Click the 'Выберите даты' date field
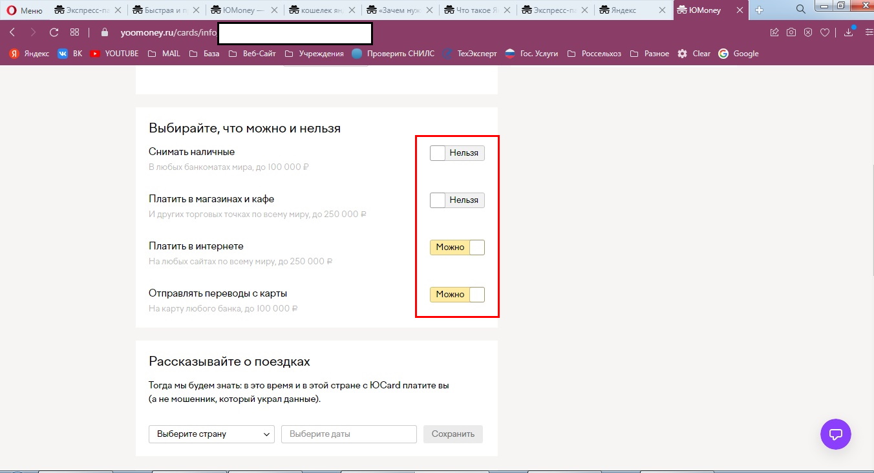 coord(348,434)
